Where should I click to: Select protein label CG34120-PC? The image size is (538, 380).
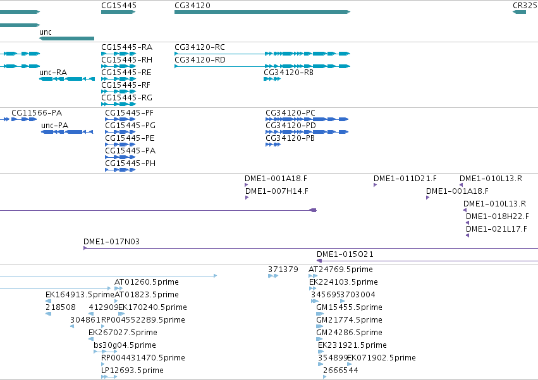(290, 113)
